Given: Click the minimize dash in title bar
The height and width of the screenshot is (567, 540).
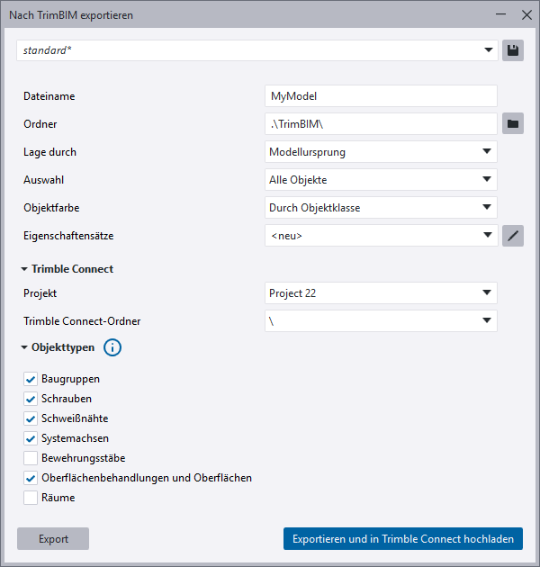Looking at the screenshot, I should coord(500,15).
